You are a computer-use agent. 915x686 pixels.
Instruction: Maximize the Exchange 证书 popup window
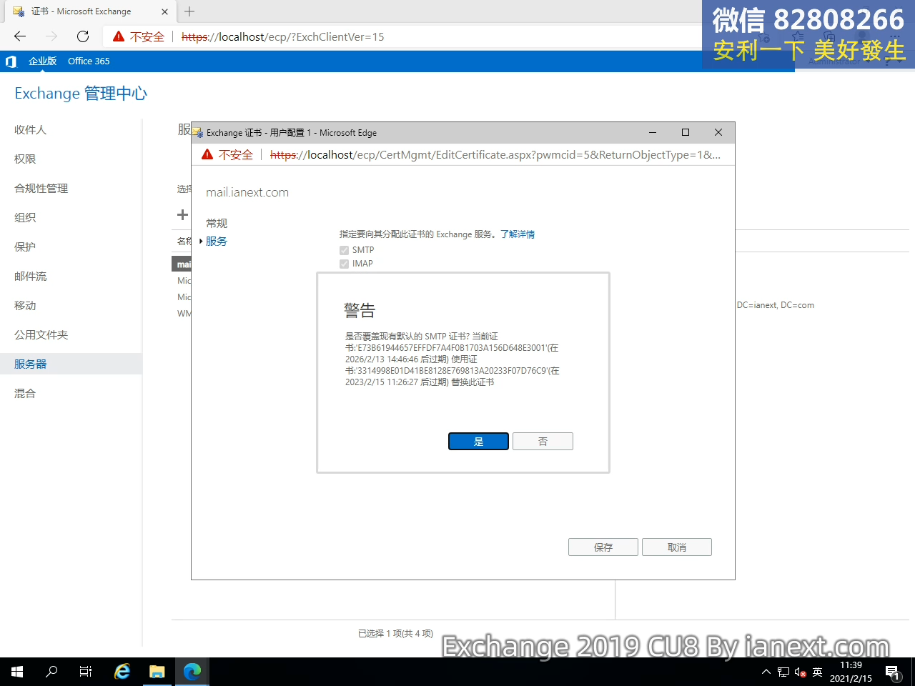point(686,132)
